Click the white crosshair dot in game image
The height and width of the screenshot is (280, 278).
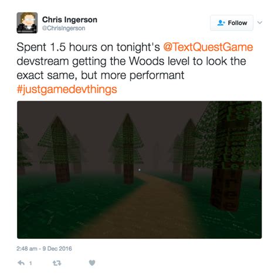click(140, 169)
